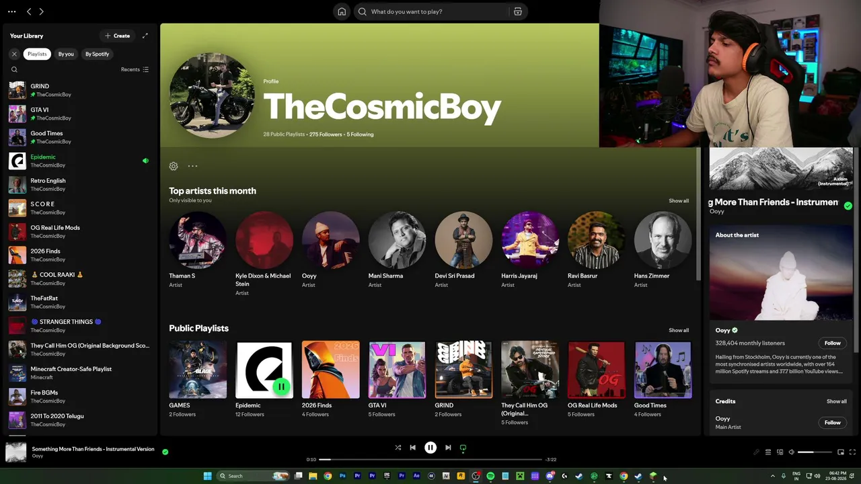Open Thaman S artist page

[x=198, y=249]
